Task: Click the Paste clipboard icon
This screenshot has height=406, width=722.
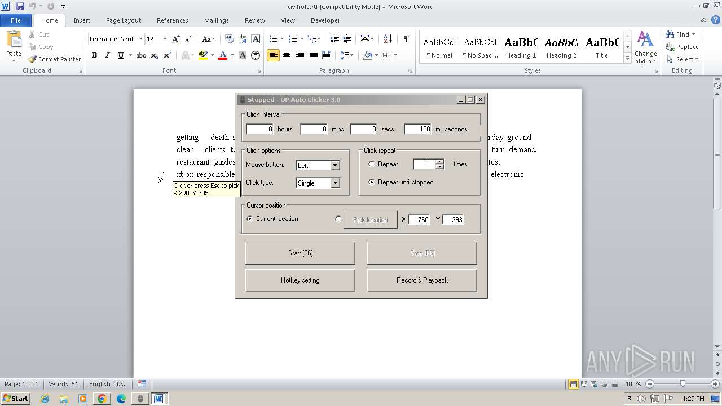Action: click(x=14, y=39)
